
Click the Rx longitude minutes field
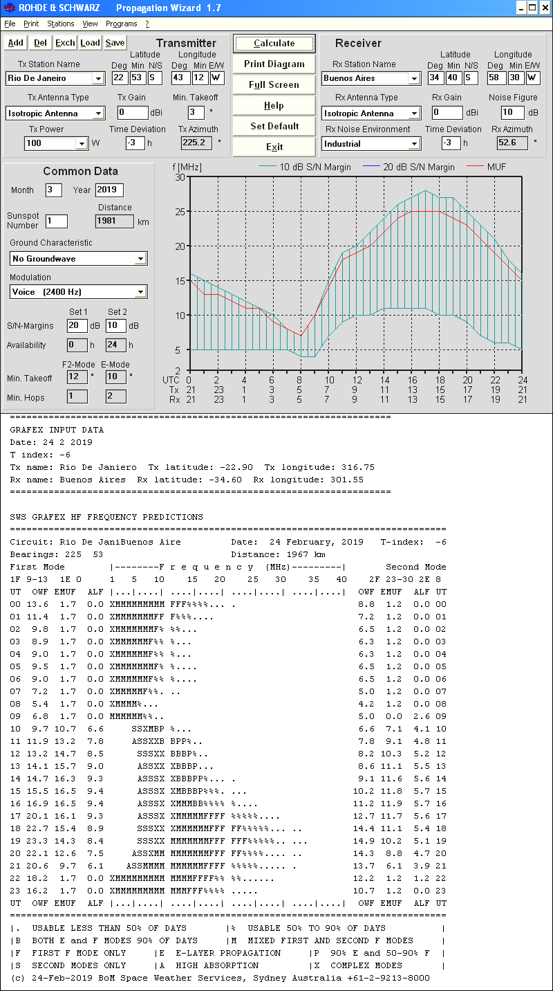point(516,78)
